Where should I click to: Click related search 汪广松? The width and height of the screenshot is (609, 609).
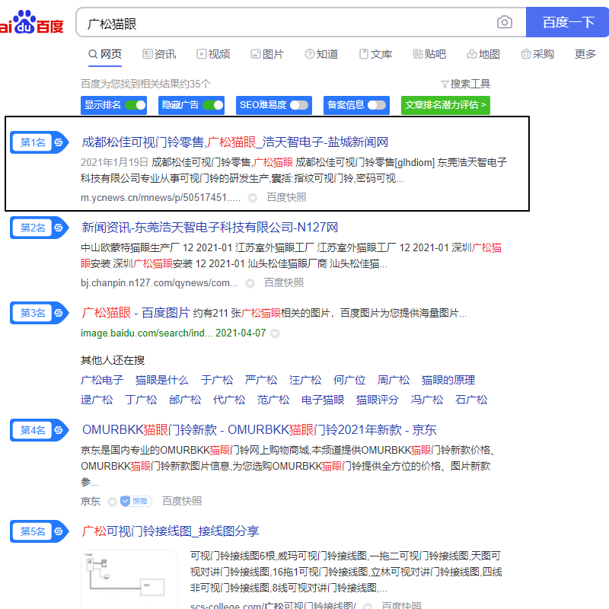(305, 380)
